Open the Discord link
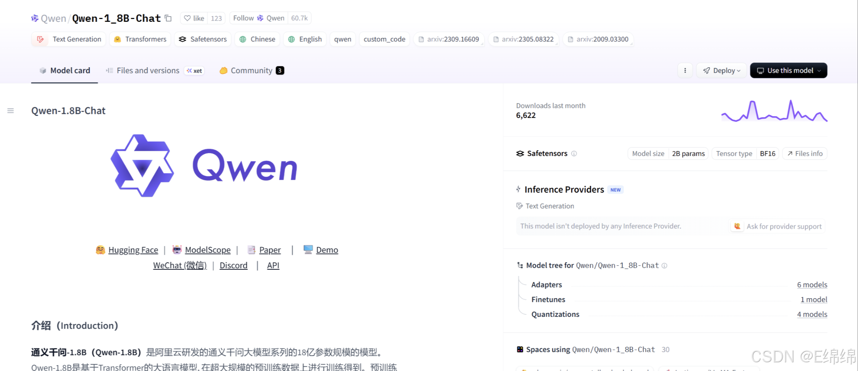 tap(234, 265)
